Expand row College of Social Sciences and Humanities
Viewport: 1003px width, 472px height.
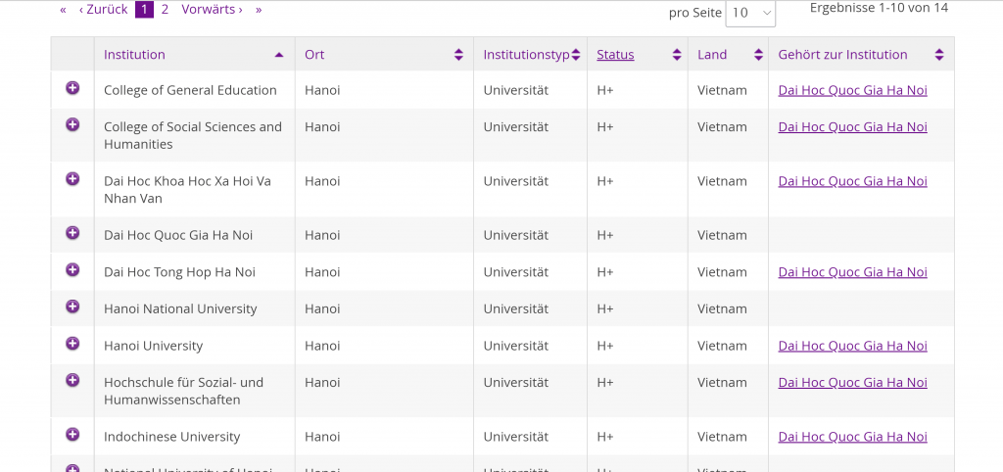72,124
